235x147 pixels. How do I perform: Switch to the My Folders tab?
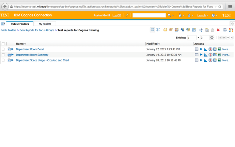coord(45,24)
